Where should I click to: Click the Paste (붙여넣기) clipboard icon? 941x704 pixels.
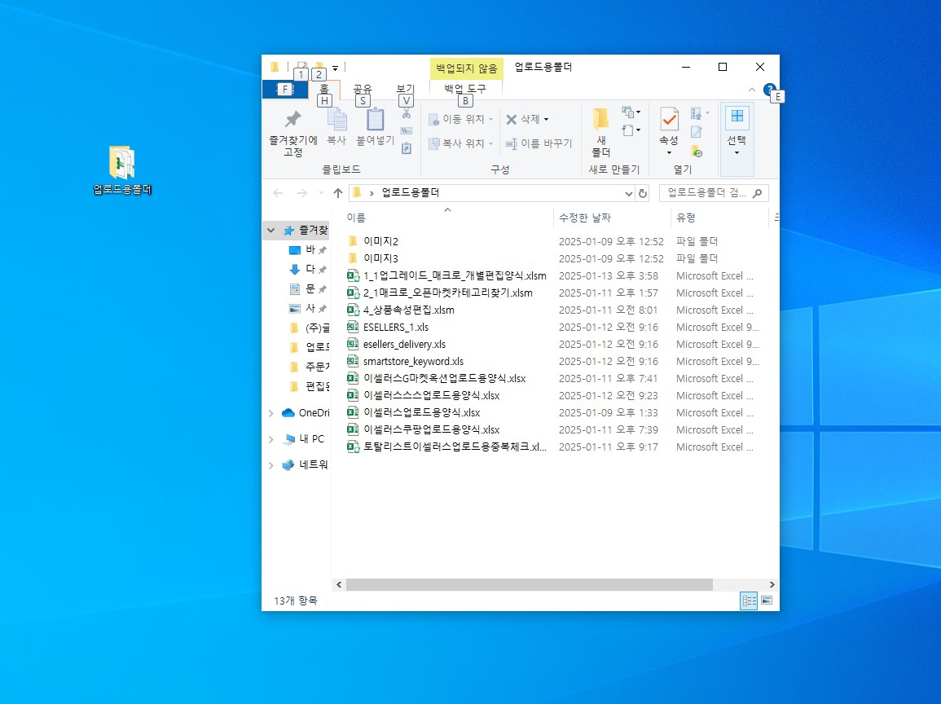coord(375,121)
